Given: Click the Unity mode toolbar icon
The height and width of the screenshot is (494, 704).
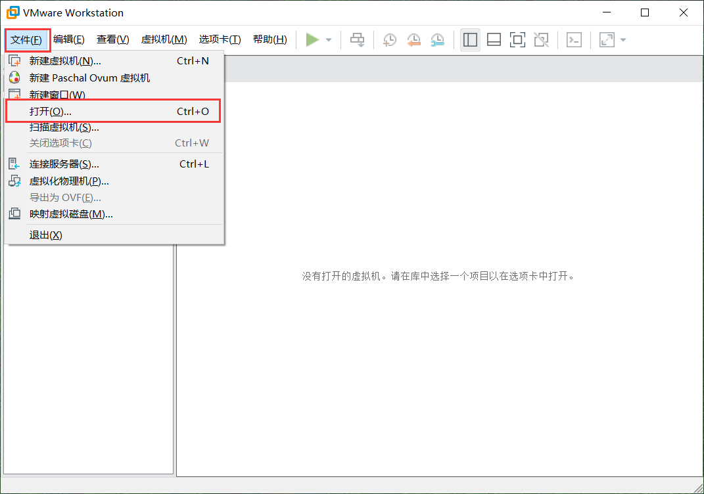Looking at the screenshot, I should (542, 40).
